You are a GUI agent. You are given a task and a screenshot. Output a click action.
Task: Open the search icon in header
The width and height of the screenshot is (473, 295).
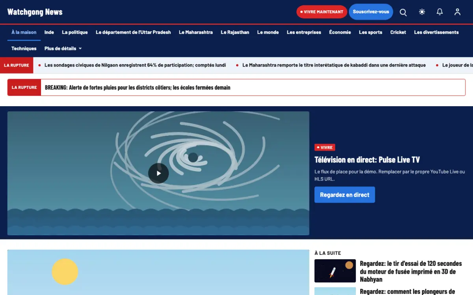pos(403,12)
